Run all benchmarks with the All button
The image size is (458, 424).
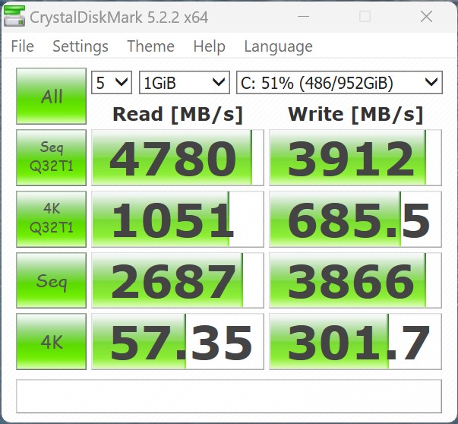[52, 97]
